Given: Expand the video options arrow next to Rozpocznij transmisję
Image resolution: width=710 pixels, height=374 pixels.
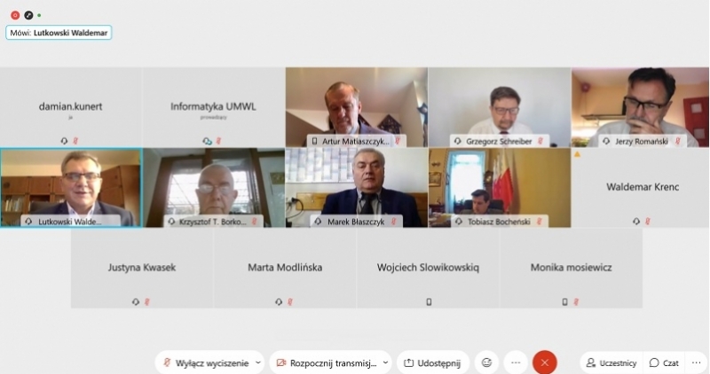Looking at the screenshot, I should pyautogui.click(x=385, y=362).
